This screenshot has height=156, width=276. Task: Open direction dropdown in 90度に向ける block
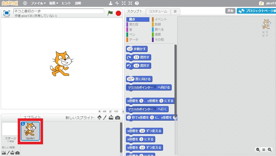point(133,79)
